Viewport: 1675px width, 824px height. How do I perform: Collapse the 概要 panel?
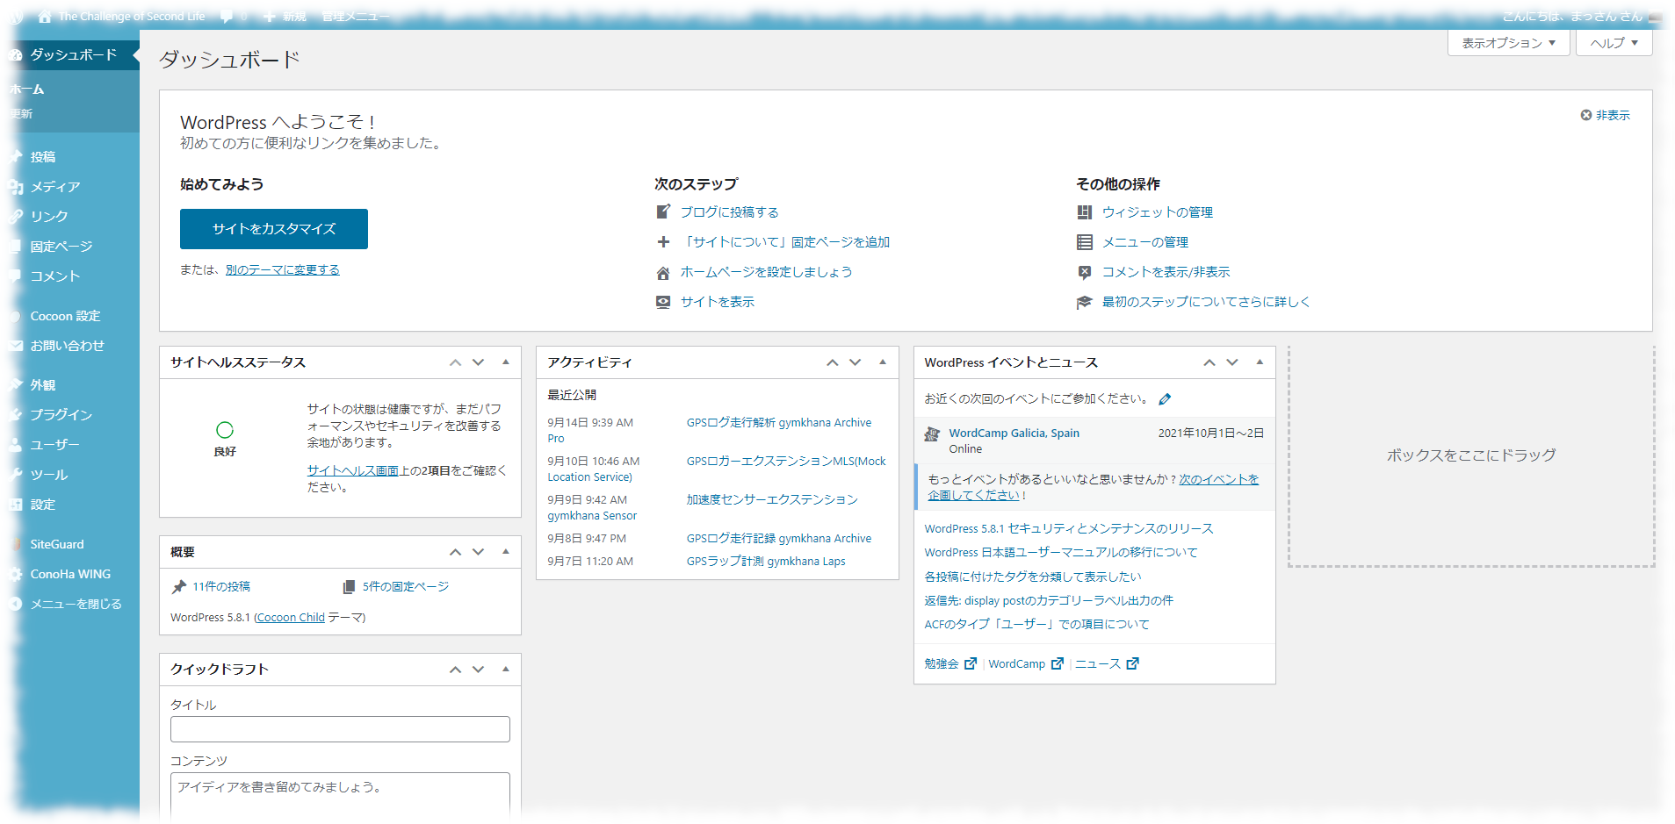tap(506, 551)
